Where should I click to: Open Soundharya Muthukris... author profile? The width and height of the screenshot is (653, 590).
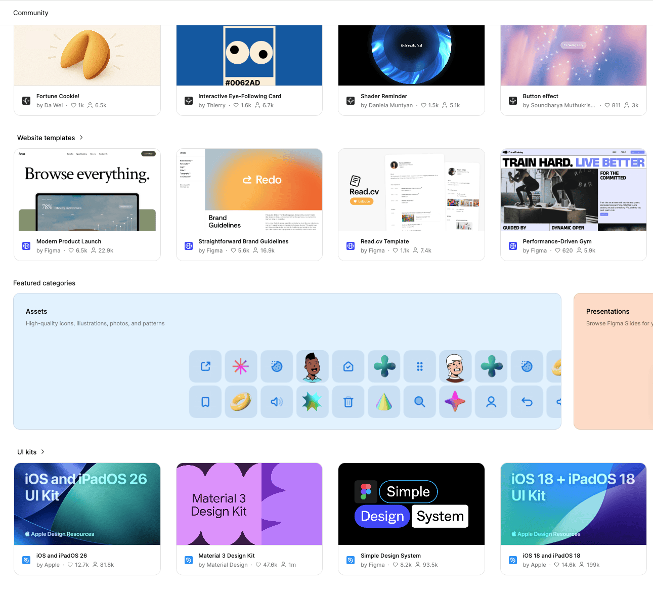563,105
